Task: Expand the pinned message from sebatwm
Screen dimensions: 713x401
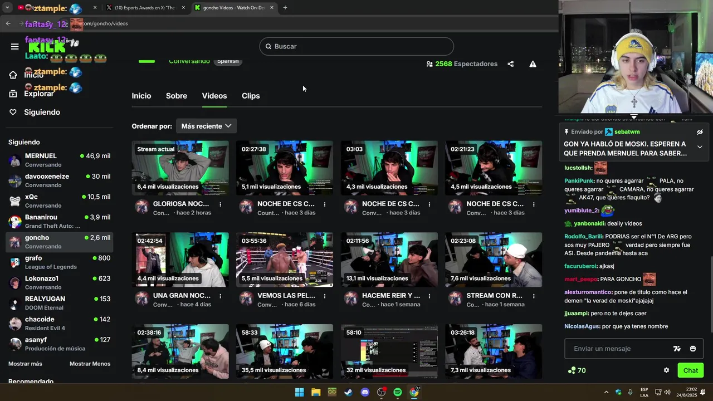Action: point(700,147)
